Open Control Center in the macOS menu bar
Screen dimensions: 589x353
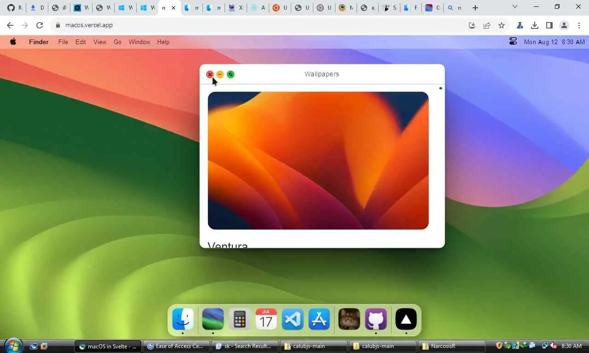513,42
